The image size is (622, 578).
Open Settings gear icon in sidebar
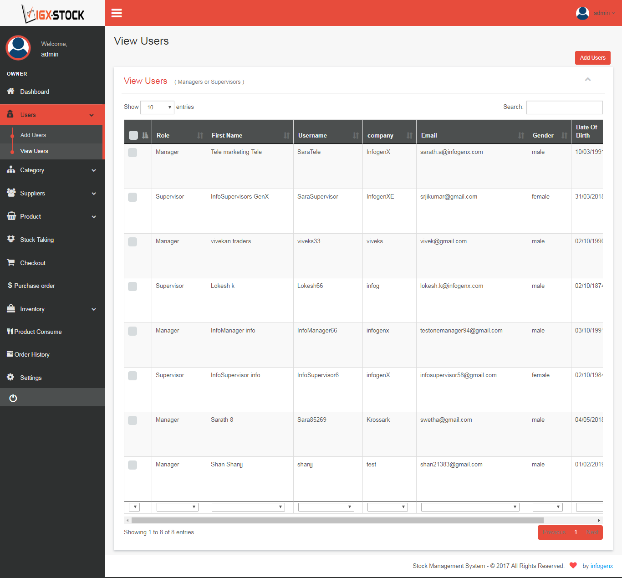click(x=11, y=377)
